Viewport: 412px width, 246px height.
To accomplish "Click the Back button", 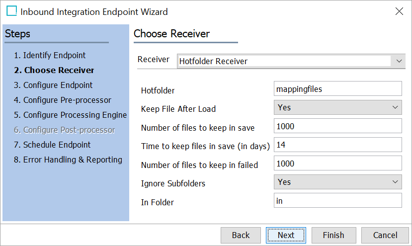I will [241, 235].
